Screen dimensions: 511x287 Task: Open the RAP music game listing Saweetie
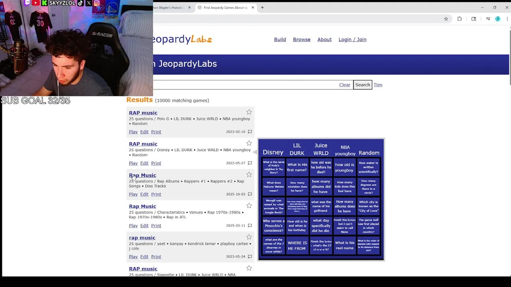(x=143, y=269)
